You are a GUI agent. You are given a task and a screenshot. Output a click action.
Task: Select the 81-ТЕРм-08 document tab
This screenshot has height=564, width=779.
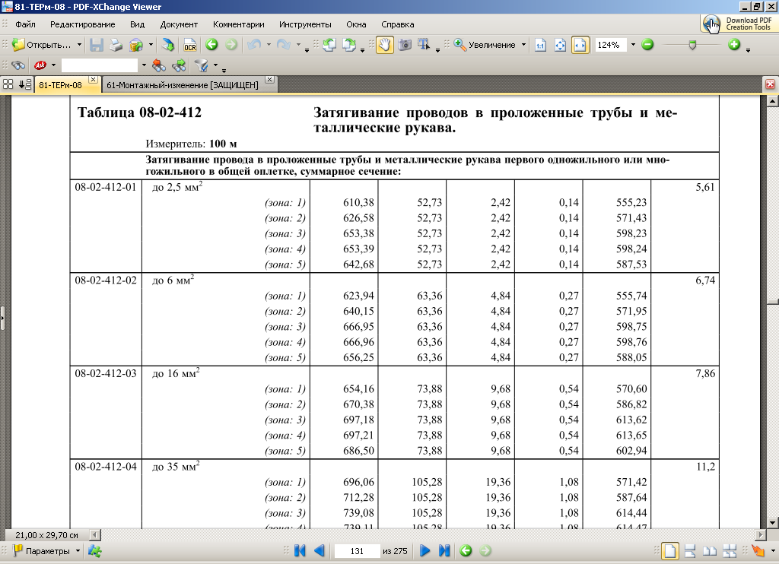(x=61, y=85)
